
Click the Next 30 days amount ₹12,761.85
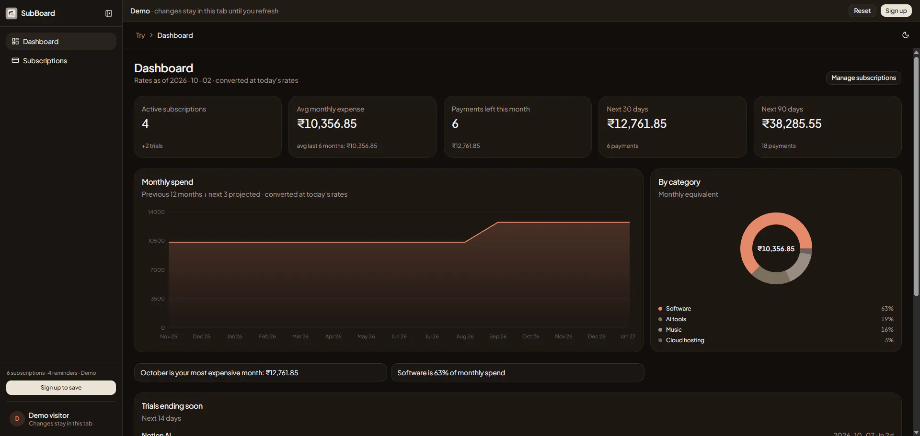[637, 124]
